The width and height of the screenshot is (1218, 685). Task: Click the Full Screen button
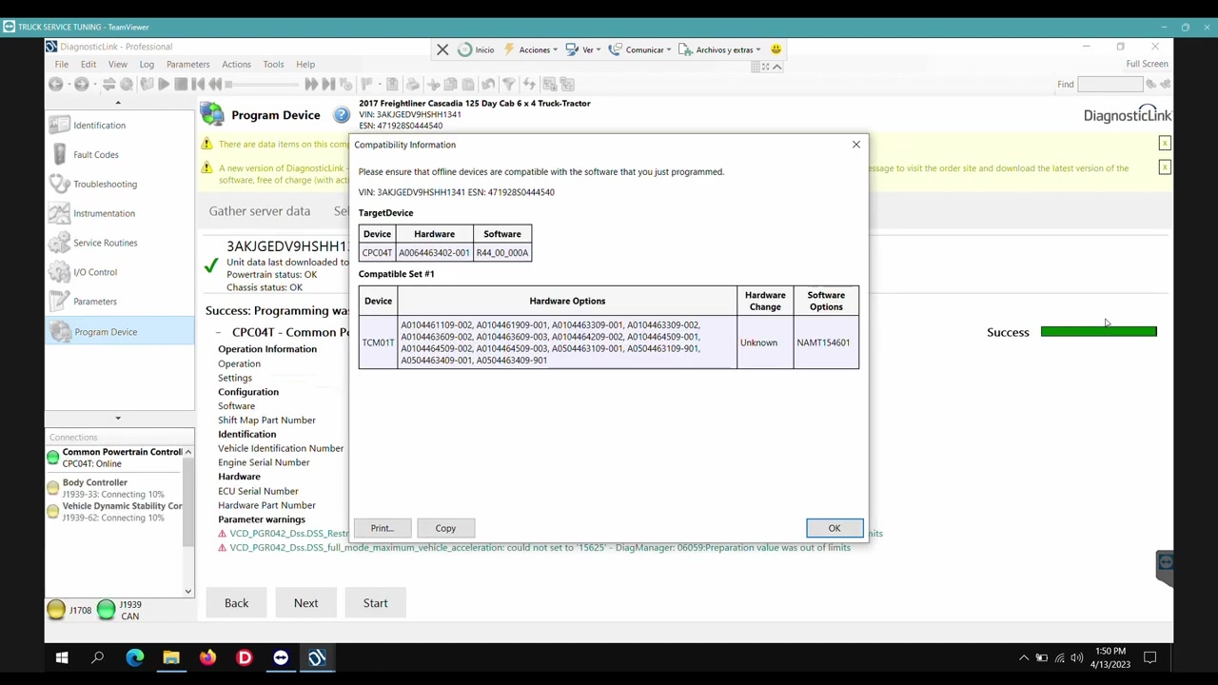click(x=1147, y=64)
